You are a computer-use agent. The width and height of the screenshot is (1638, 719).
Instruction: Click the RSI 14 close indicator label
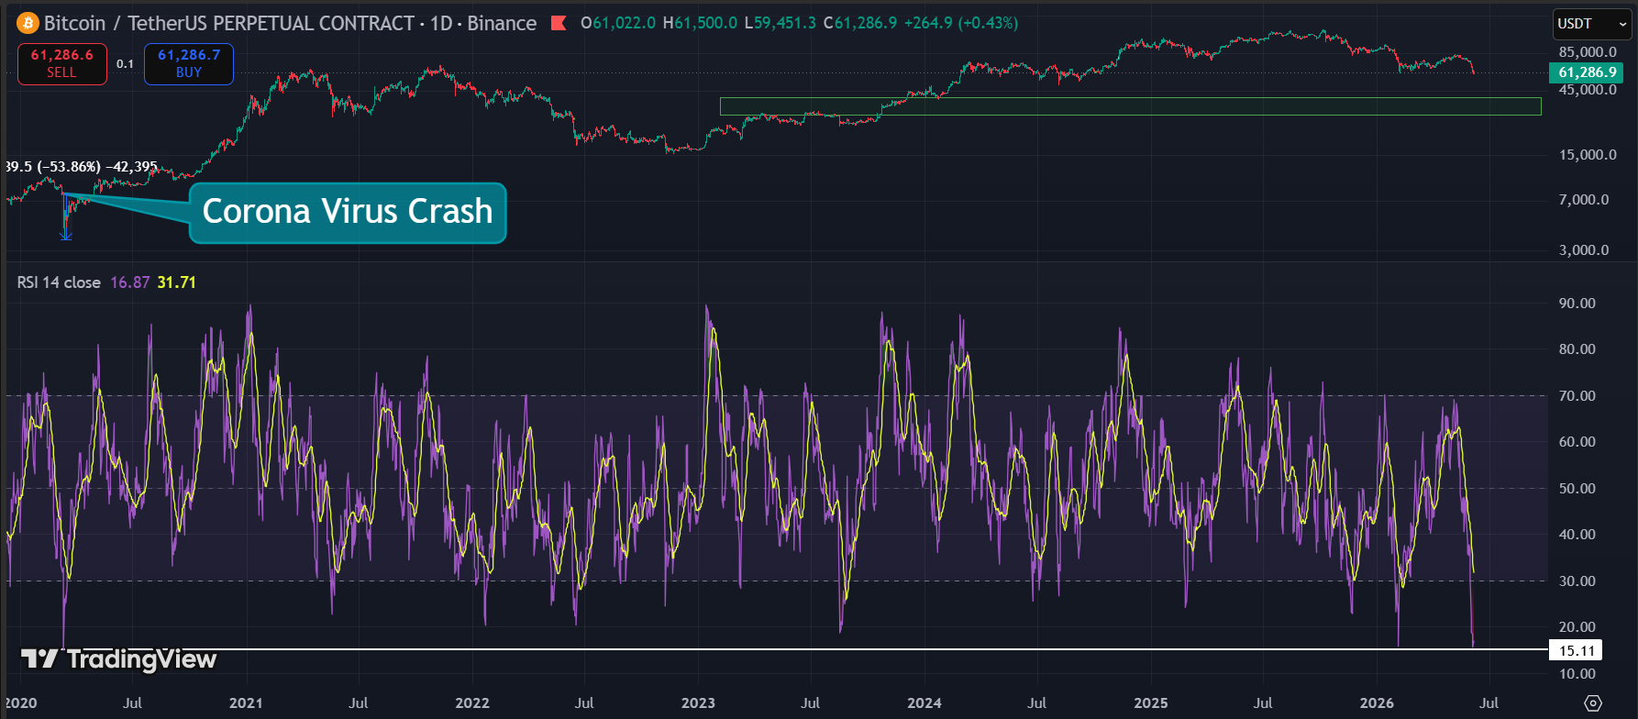[x=59, y=282]
